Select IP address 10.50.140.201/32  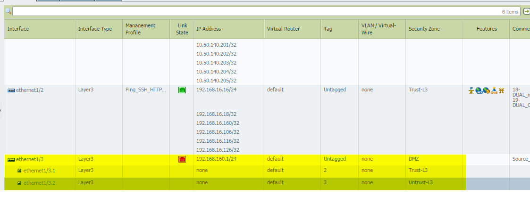point(216,45)
